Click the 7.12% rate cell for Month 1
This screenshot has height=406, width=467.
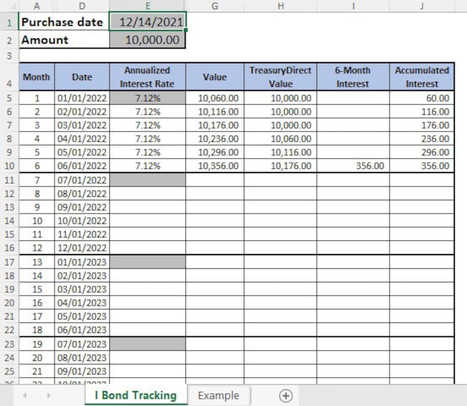tap(148, 98)
